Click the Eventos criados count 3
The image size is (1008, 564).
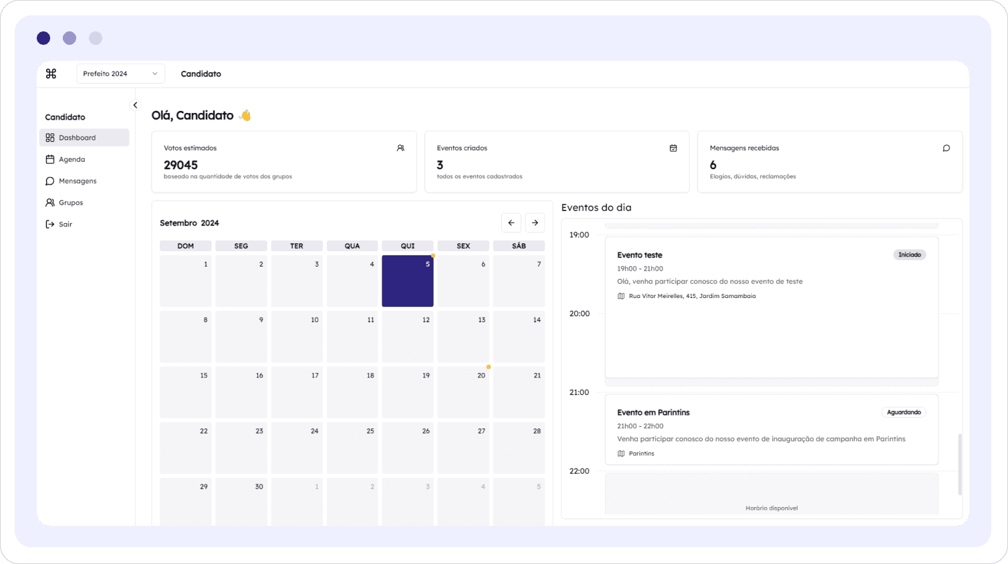pos(440,165)
